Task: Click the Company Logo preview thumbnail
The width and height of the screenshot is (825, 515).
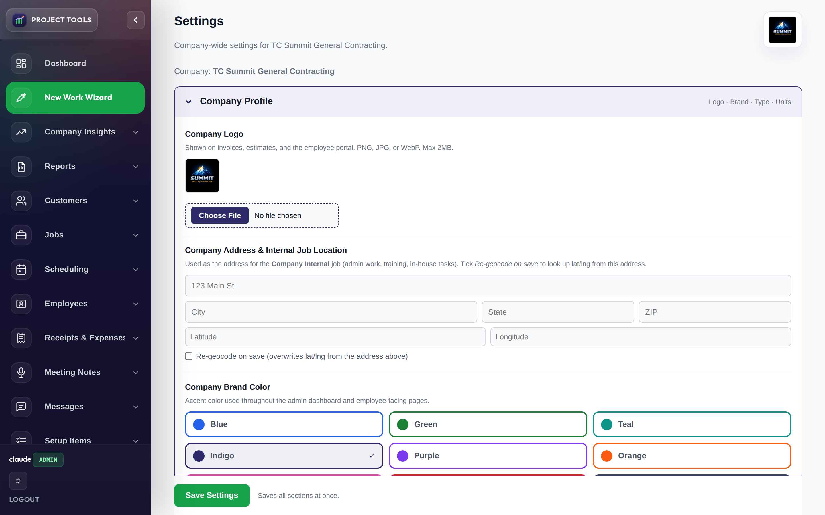Action: [x=202, y=176]
